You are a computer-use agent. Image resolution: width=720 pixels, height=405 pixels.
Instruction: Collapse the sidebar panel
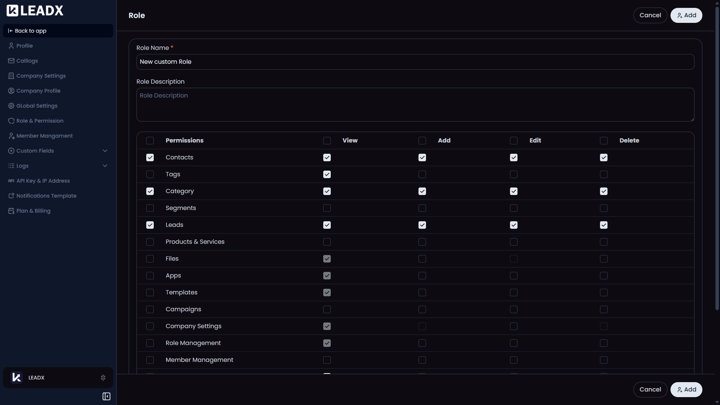tap(106, 396)
